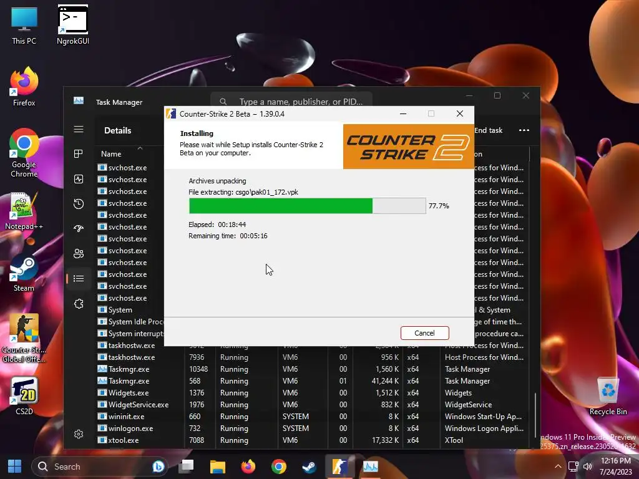Click End task in Task Manager

point(488,130)
